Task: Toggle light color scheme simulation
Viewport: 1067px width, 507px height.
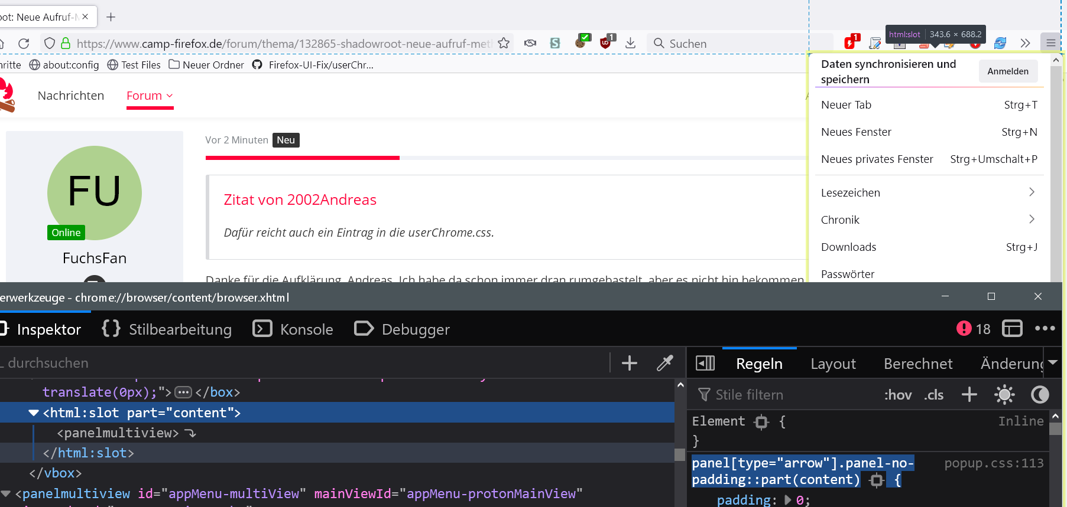Action: coord(1004,394)
